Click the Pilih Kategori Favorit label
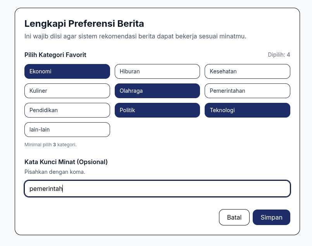The width and height of the screenshot is (312, 246). click(55, 55)
